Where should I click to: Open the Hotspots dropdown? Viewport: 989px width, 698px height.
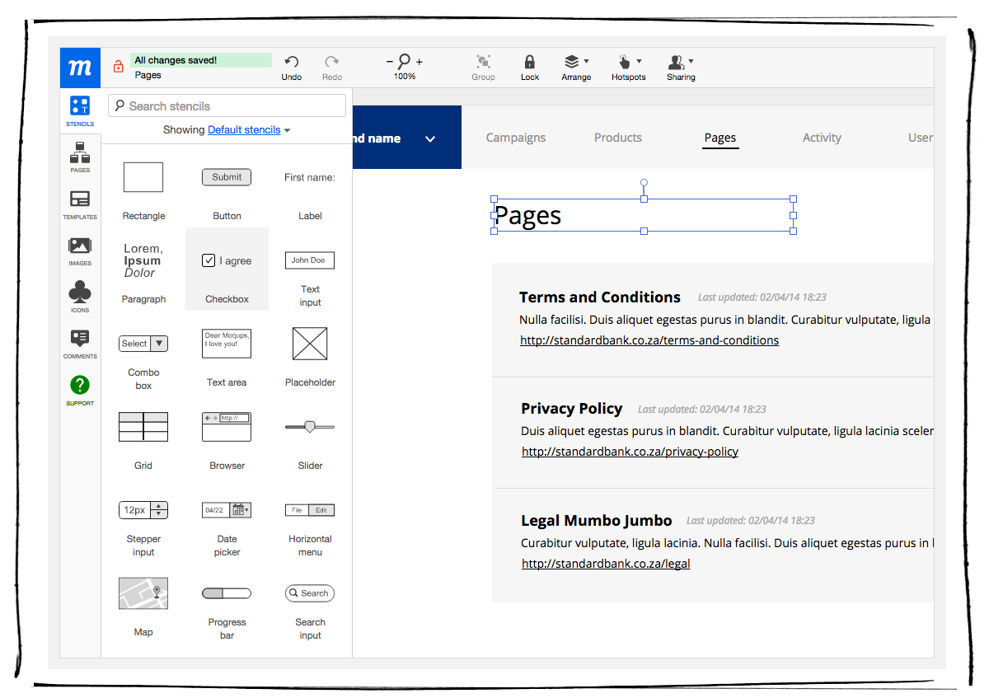click(629, 68)
